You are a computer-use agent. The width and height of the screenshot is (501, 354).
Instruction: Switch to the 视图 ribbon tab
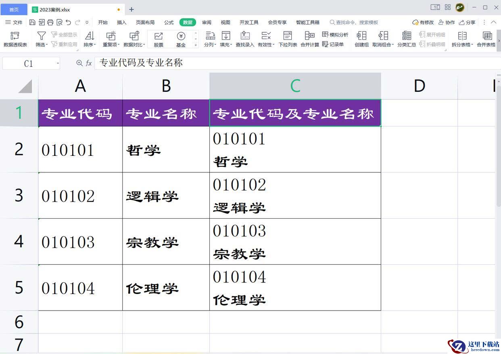coord(225,23)
